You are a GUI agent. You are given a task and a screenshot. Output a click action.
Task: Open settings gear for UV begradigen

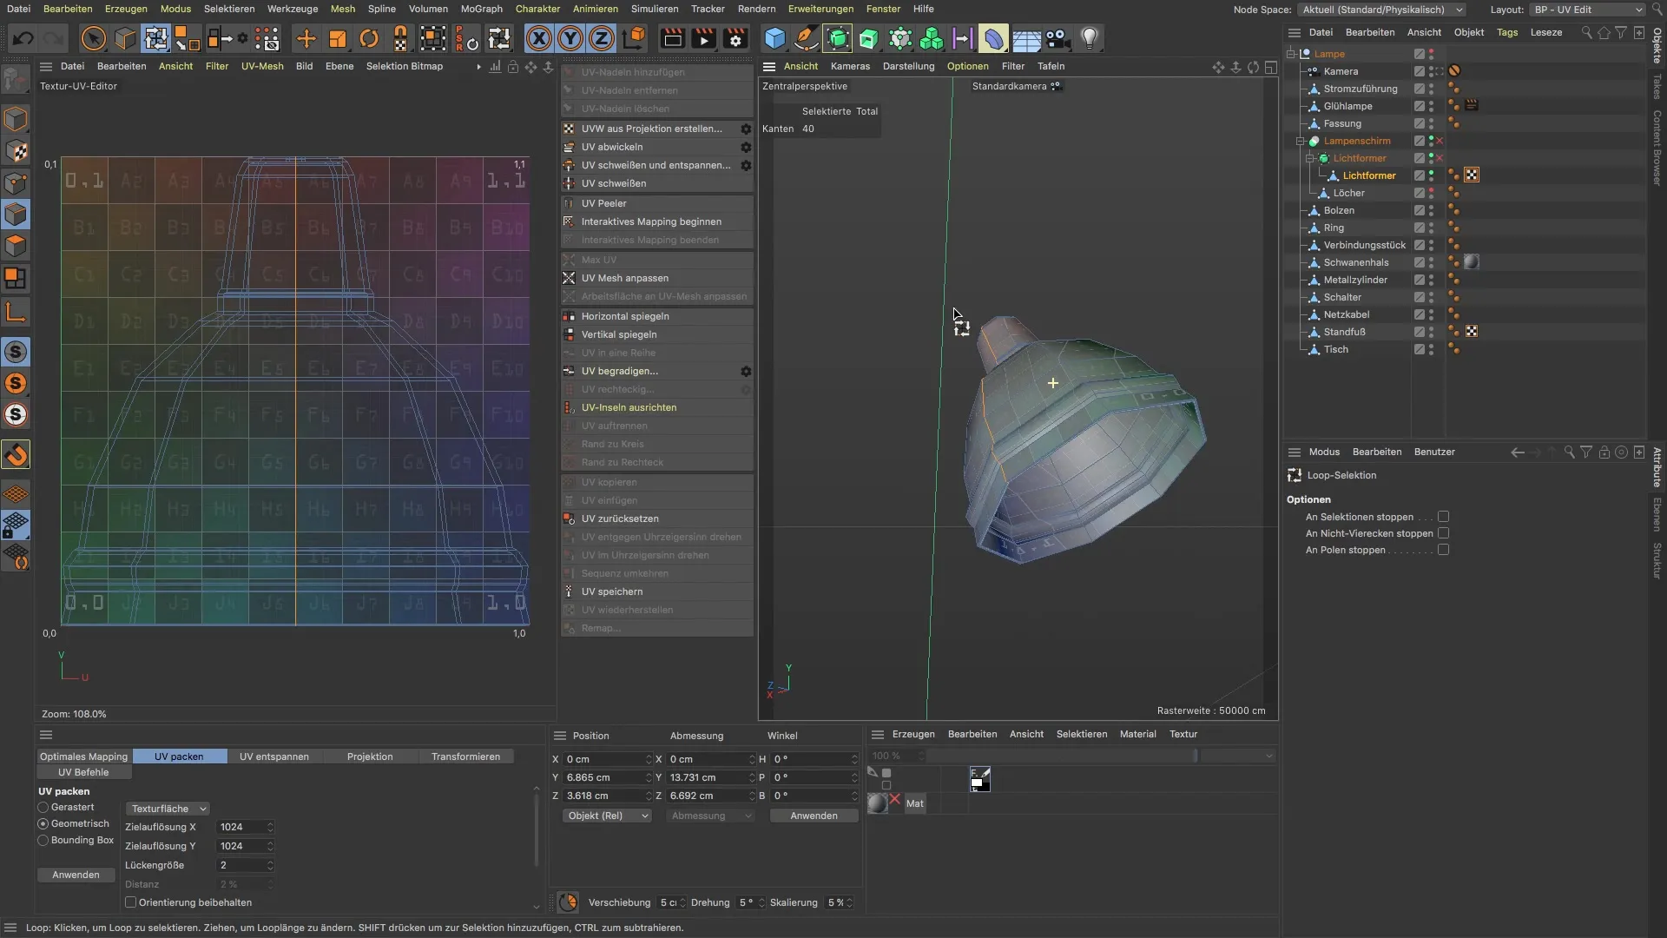(x=746, y=371)
